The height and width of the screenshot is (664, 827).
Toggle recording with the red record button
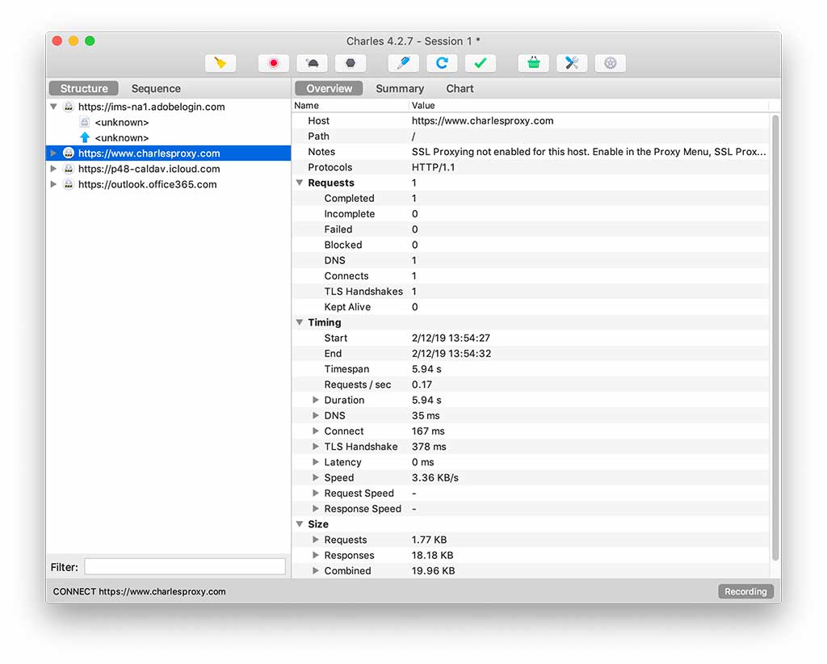pos(273,63)
